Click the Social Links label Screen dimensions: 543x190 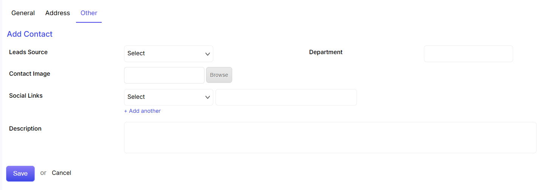(26, 96)
